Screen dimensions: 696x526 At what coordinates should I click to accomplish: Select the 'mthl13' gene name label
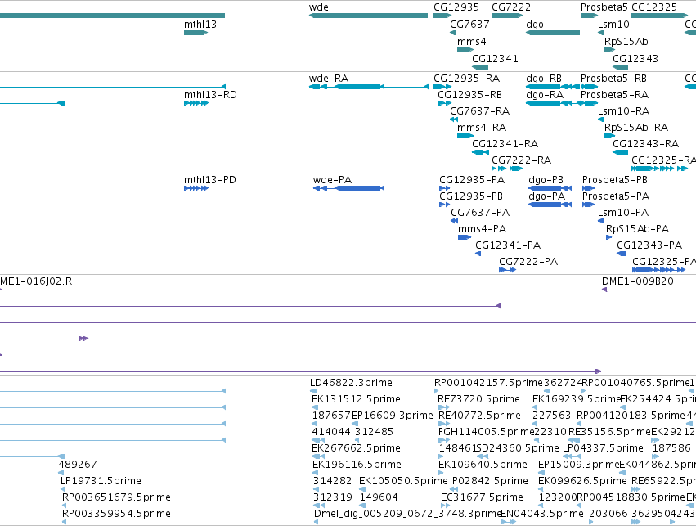(200, 25)
